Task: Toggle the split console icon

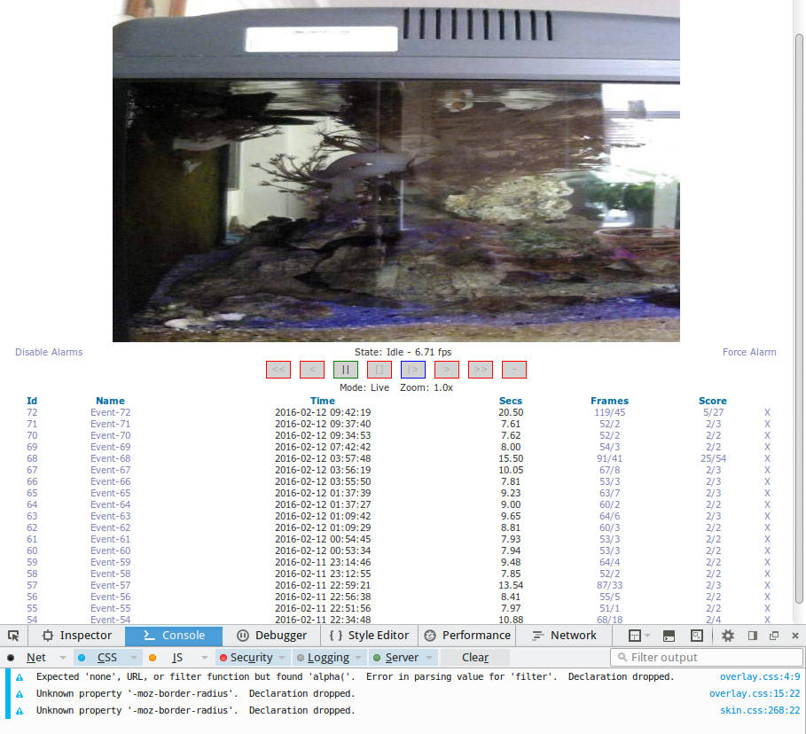Action: (x=669, y=636)
